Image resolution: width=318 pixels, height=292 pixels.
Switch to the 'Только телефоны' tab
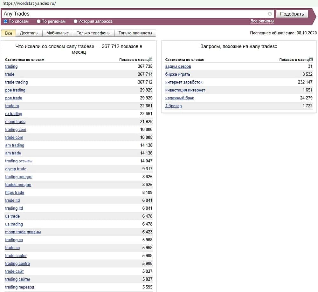(93, 33)
